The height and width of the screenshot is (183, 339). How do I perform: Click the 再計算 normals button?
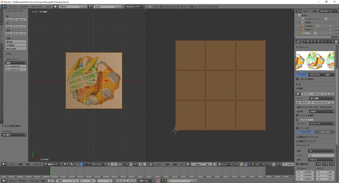[x=16, y=42]
